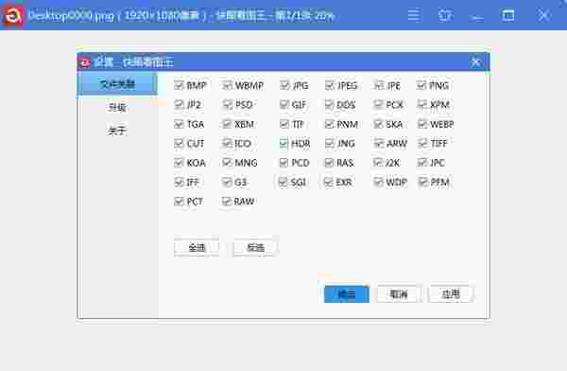Toggle the PCX checkbox
This screenshot has height=371, width=567.
[379, 105]
